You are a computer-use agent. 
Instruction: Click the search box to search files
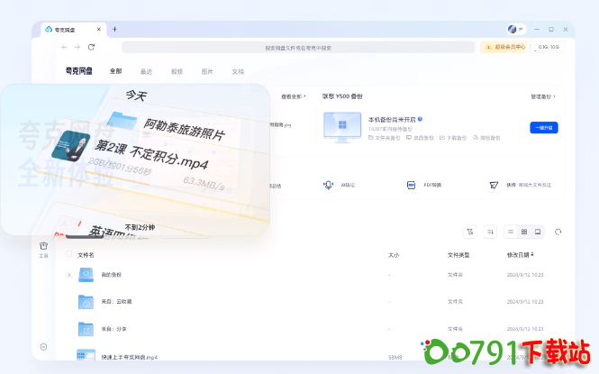(297, 47)
